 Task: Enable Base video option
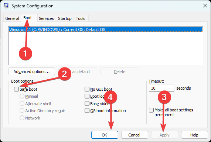pos(87,104)
